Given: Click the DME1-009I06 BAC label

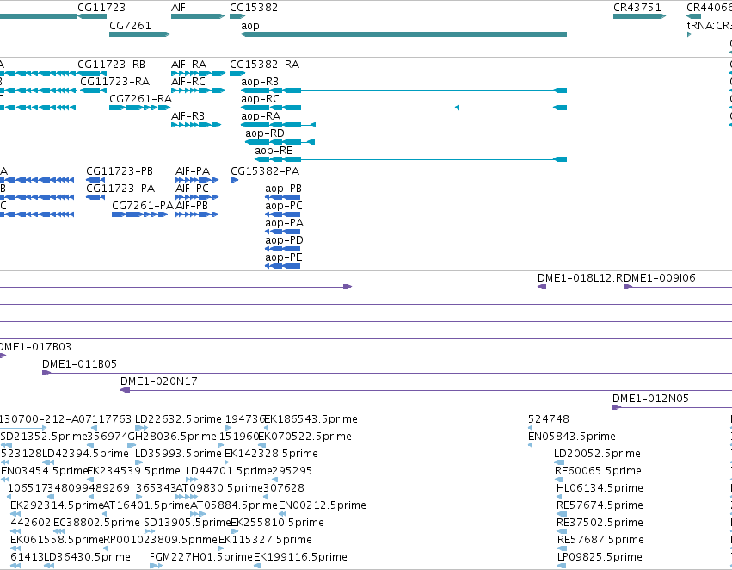Looking at the screenshot, I should coord(659,278).
